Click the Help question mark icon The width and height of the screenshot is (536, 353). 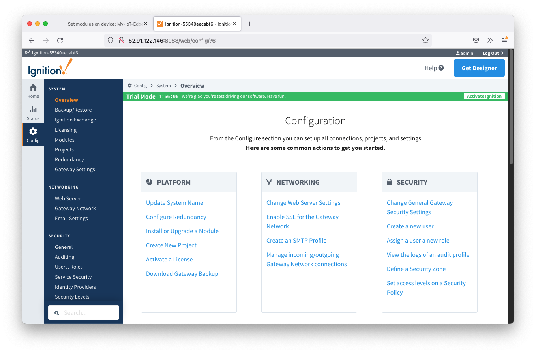click(x=441, y=68)
